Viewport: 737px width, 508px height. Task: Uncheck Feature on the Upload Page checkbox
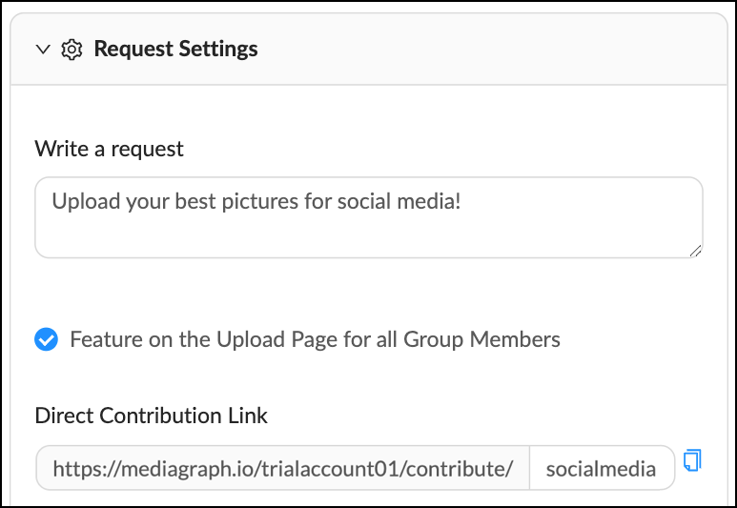[46, 339]
